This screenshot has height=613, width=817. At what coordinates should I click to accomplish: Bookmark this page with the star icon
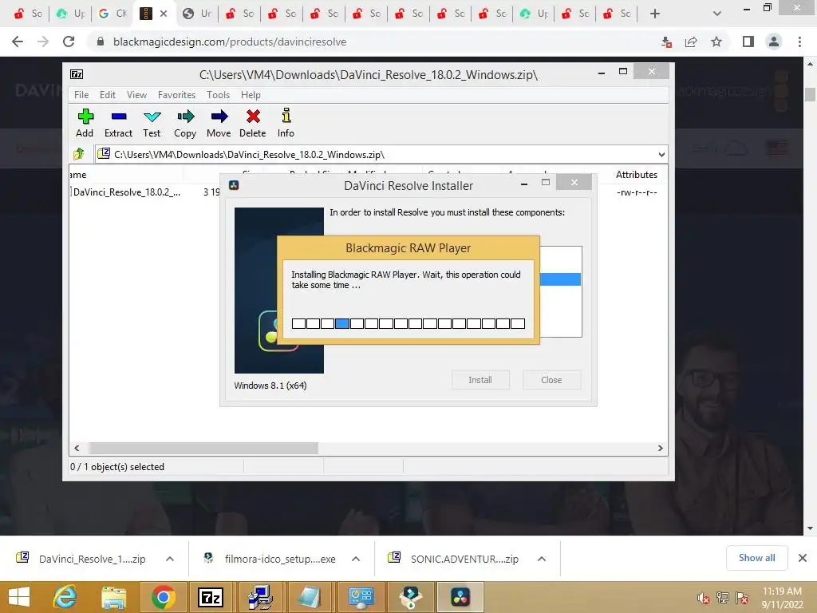click(x=716, y=42)
